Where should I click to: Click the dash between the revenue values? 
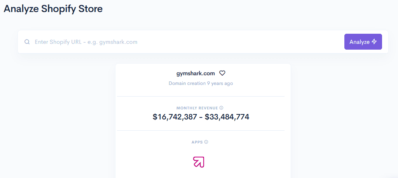coord(201,117)
